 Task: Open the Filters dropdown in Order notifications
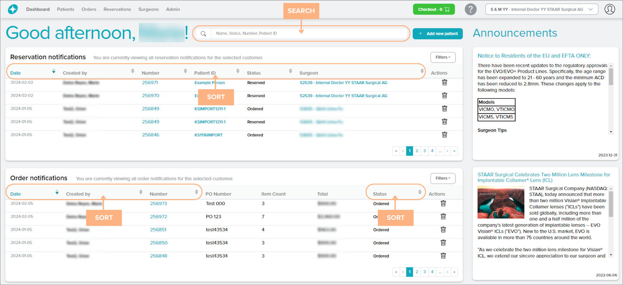[443, 179]
